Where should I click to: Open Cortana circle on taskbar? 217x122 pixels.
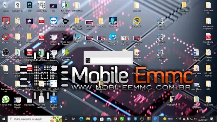[x=66, y=119]
